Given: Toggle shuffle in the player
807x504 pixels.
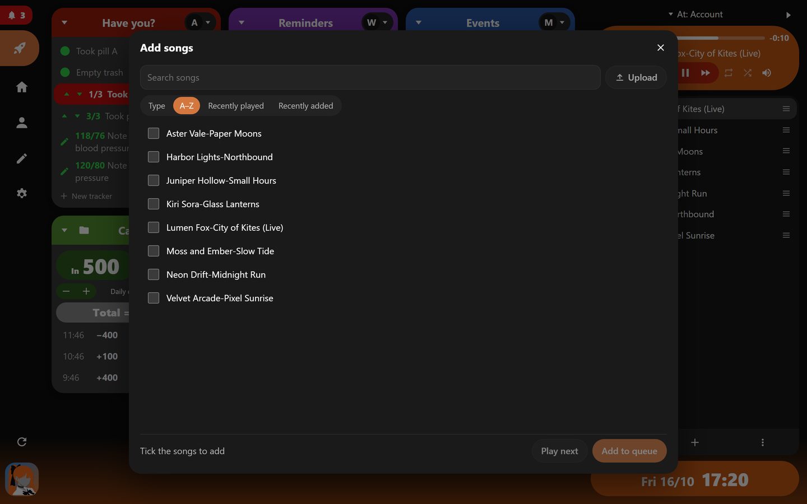Looking at the screenshot, I should (x=748, y=73).
